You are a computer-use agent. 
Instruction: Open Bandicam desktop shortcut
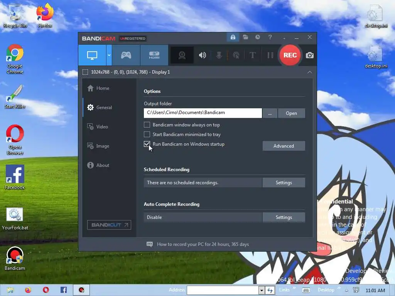coord(15,259)
